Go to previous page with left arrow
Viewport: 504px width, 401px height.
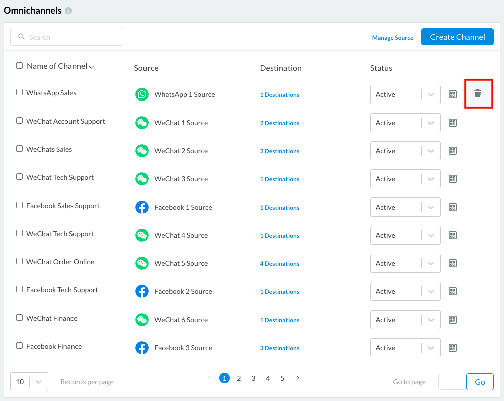[x=209, y=378]
